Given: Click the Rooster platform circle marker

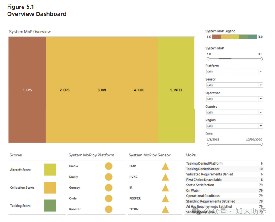Looking at the screenshot, I should (x=108, y=209).
